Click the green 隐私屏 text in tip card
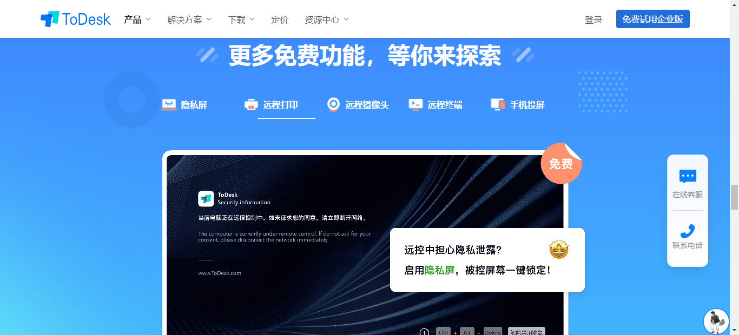Screen dimensions: 739x335 439,270
